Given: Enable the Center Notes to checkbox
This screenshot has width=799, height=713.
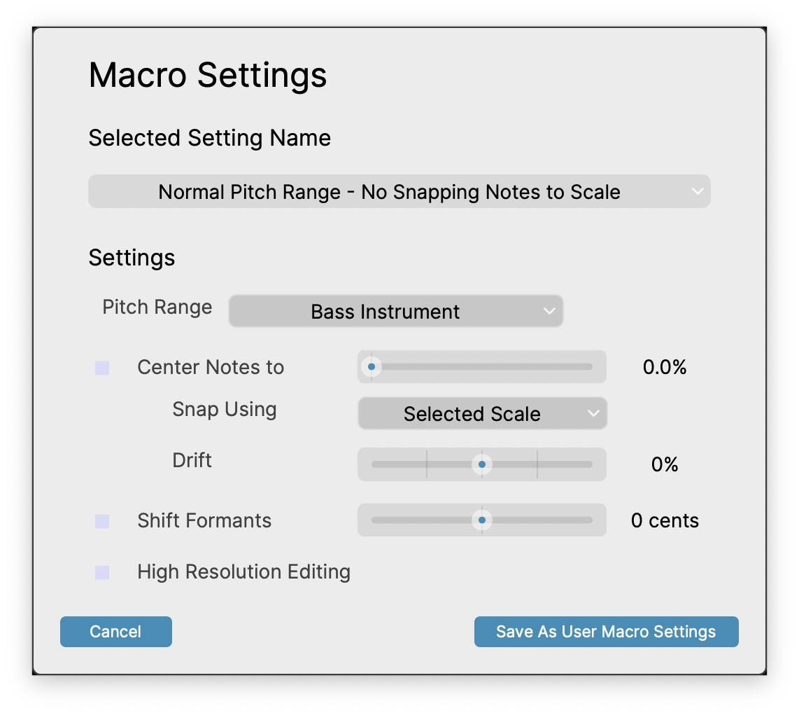Looking at the screenshot, I should 101,367.
